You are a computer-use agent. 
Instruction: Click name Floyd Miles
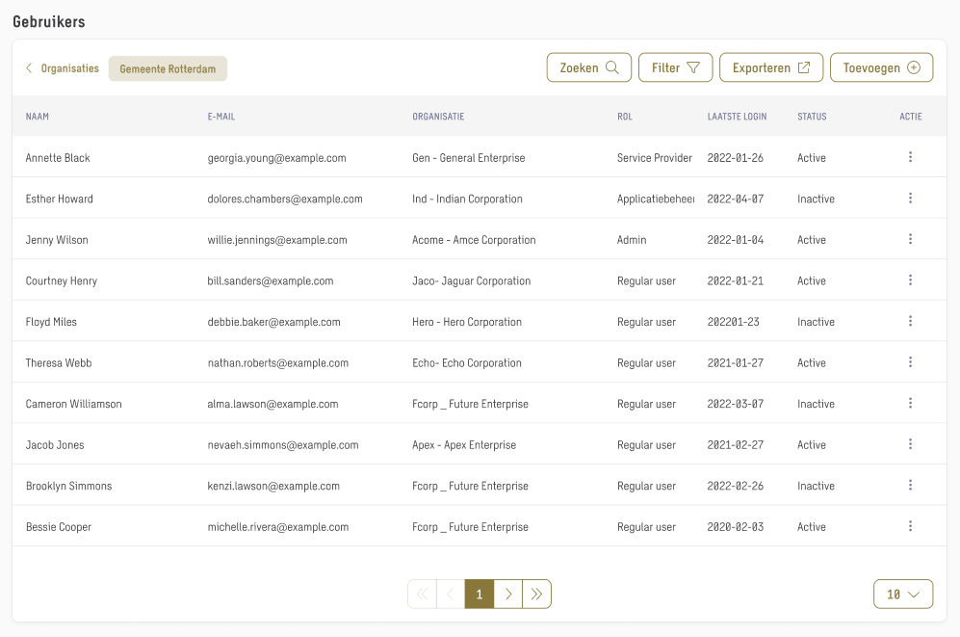pyautogui.click(x=51, y=322)
